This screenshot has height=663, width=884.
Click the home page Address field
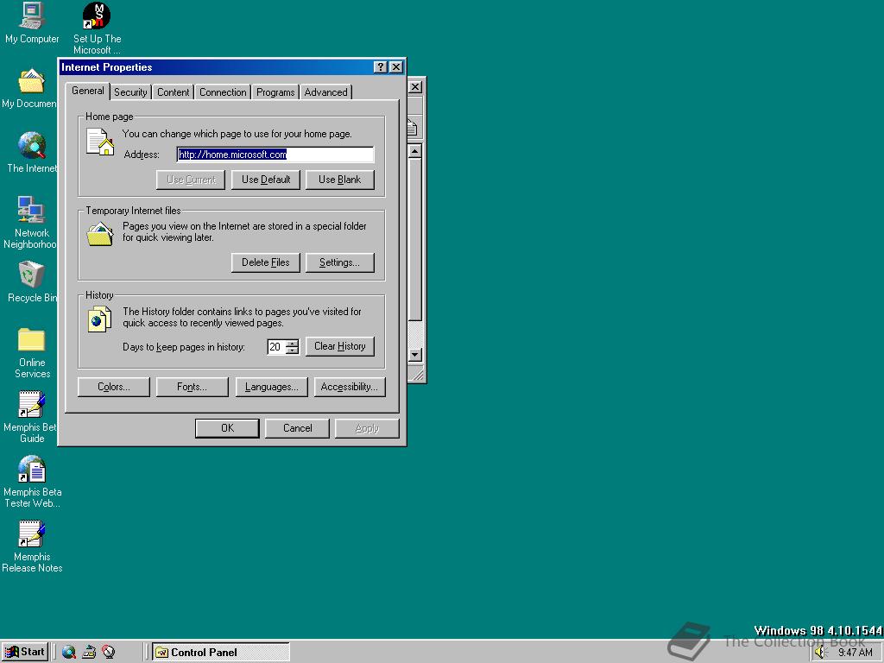[x=275, y=155]
